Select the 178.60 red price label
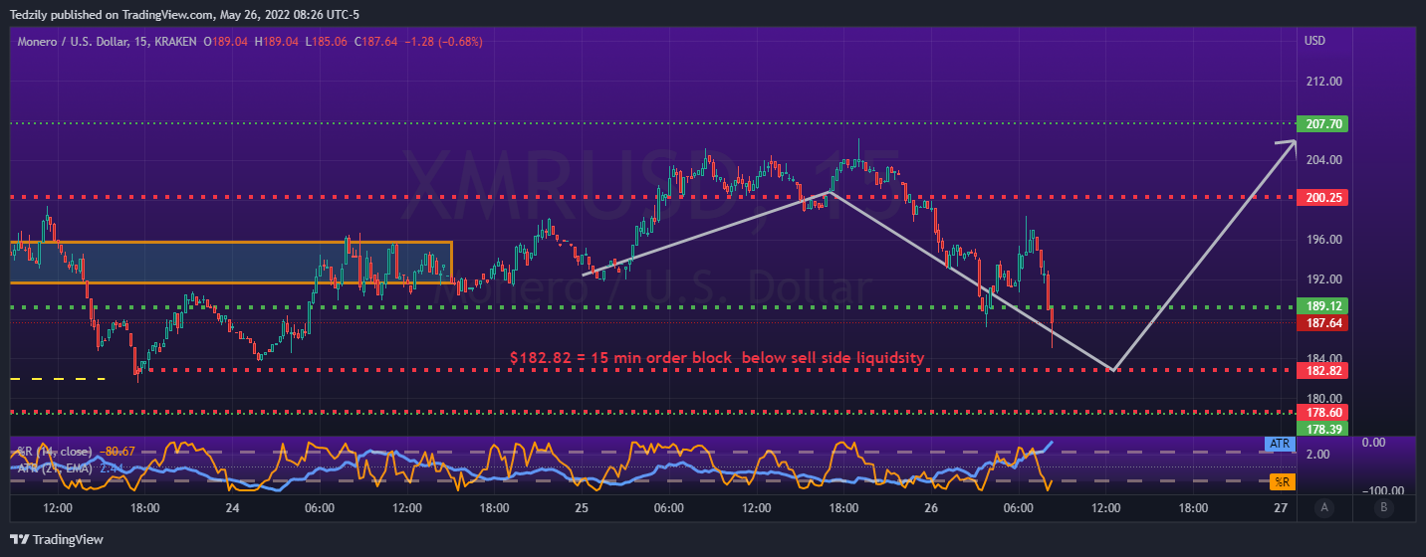Image resolution: width=1426 pixels, height=557 pixels. [x=1322, y=412]
